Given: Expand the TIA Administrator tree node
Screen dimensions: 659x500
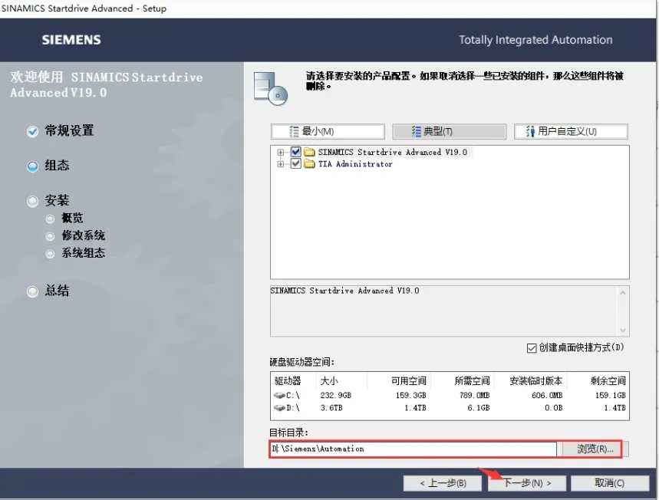Looking at the screenshot, I should 280,164.
